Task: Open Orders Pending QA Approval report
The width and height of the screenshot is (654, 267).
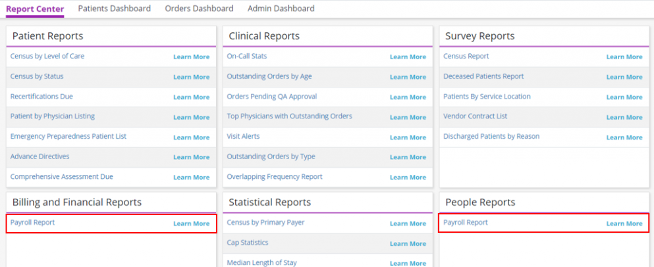Action: 272,97
